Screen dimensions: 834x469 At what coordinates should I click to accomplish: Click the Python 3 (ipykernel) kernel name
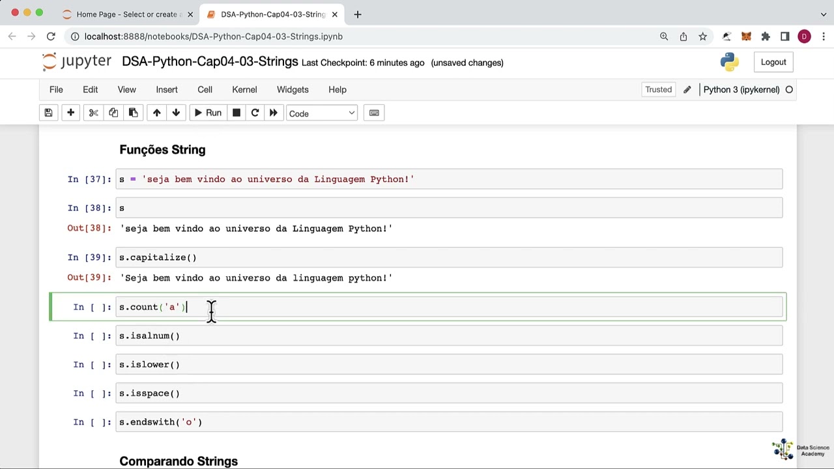pyautogui.click(x=741, y=89)
